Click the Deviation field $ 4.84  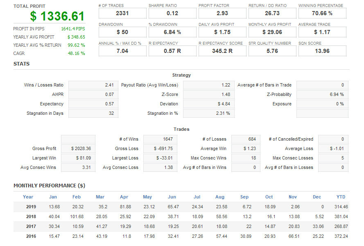tap(209, 104)
